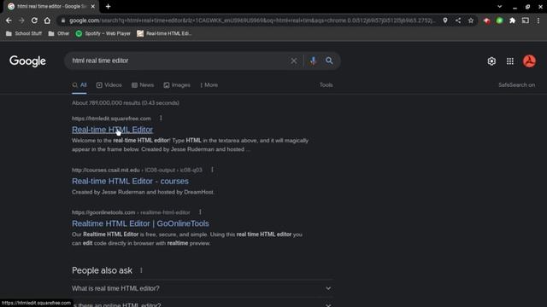Click the address bar URL

pyautogui.click(x=252, y=20)
